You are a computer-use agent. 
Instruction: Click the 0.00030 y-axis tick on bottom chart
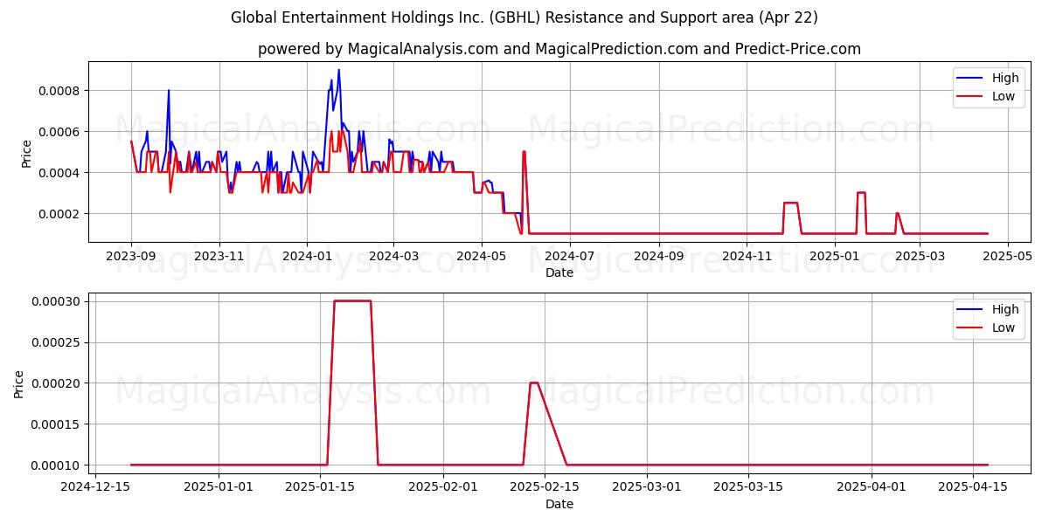coord(57,301)
